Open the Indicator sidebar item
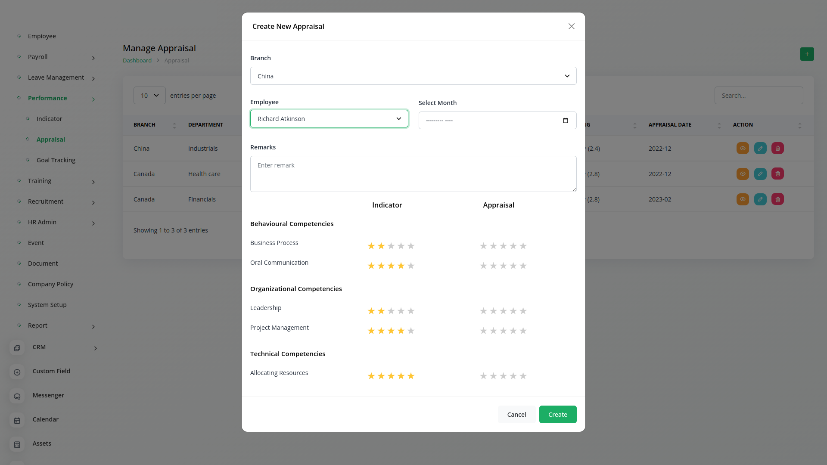 [x=49, y=119]
